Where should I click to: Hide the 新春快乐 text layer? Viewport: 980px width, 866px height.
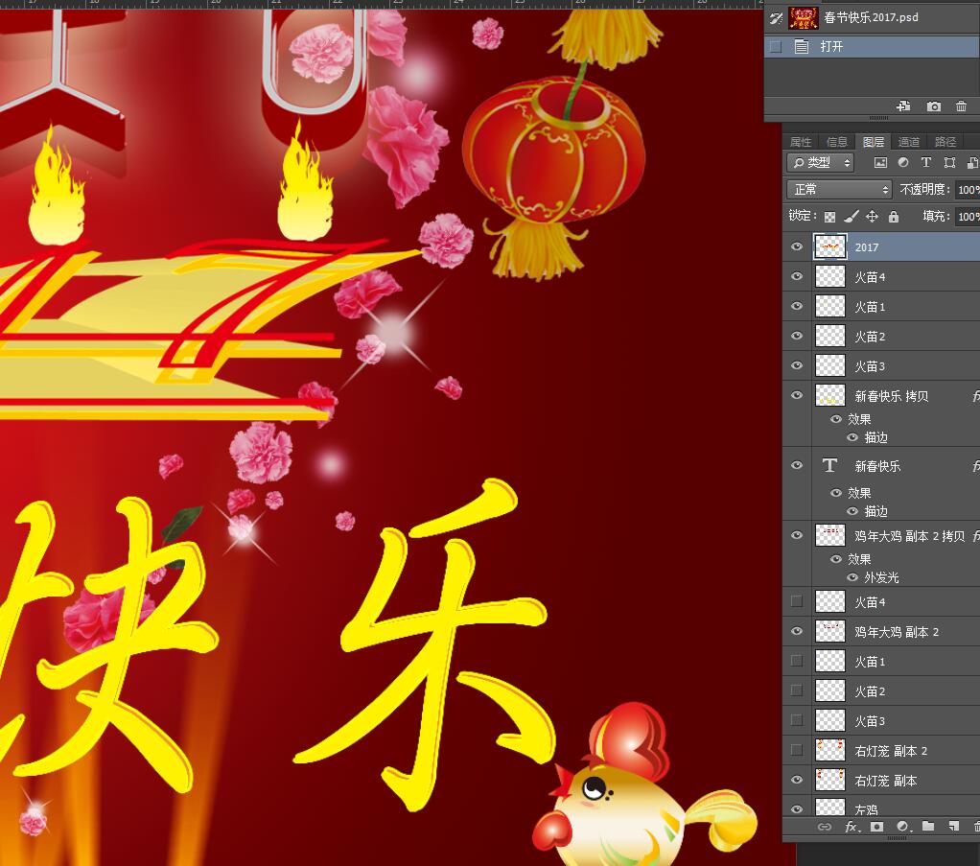click(797, 465)
